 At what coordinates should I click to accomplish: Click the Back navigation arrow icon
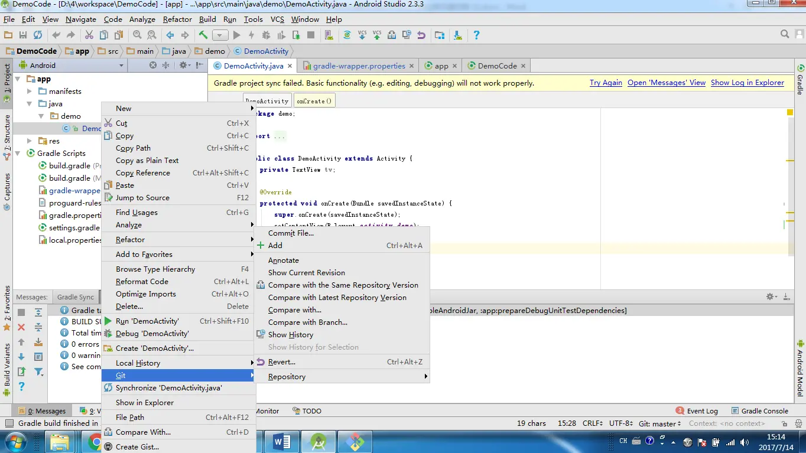click(170, 35)
